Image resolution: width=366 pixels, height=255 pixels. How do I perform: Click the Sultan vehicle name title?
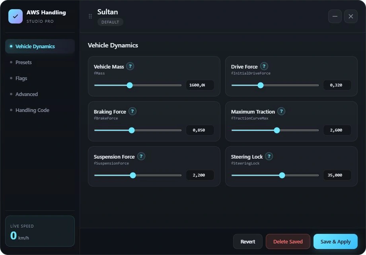[x=107, y=12]
